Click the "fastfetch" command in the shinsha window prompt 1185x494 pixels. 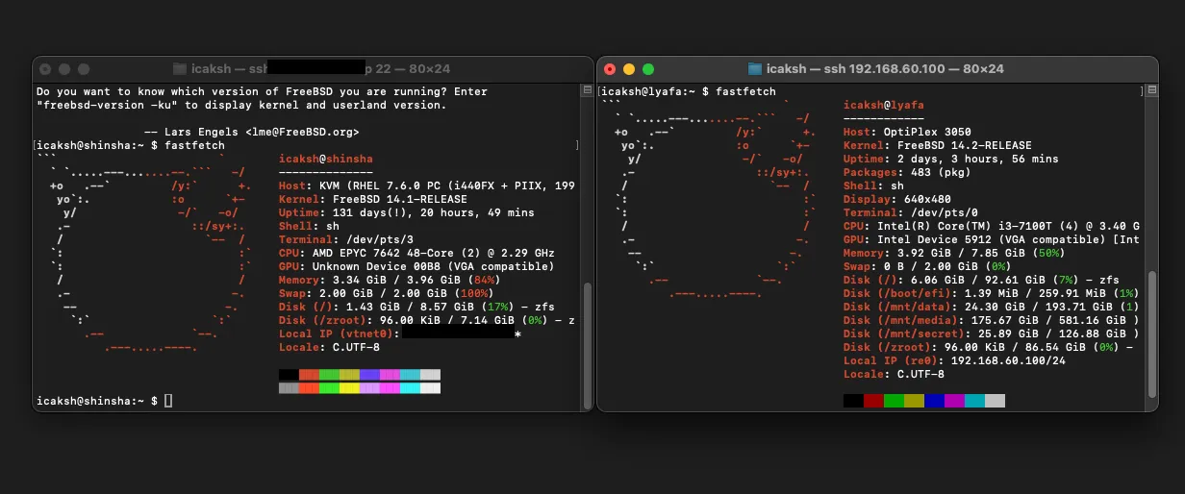tap(194, 145)
